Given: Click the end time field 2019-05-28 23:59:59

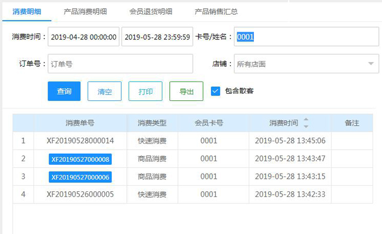Looking at the screenshot, I should click(158, 37).
